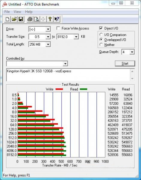The image size is (141, 180).
Task: Open a saved benchmark file icon
Action: [14, 19]
